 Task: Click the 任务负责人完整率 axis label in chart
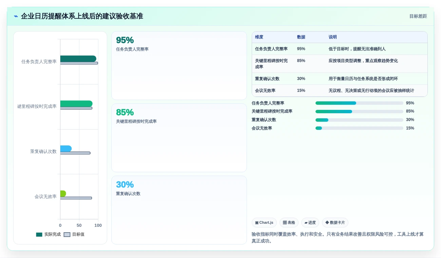tap(39, 62)
